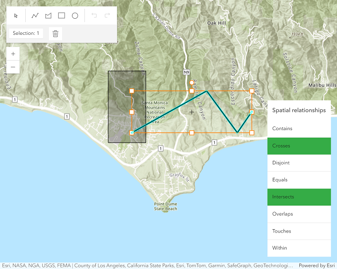Select the pointer selection tool
The width and height of the screenshot is (337, 269).
pos(16,16)
